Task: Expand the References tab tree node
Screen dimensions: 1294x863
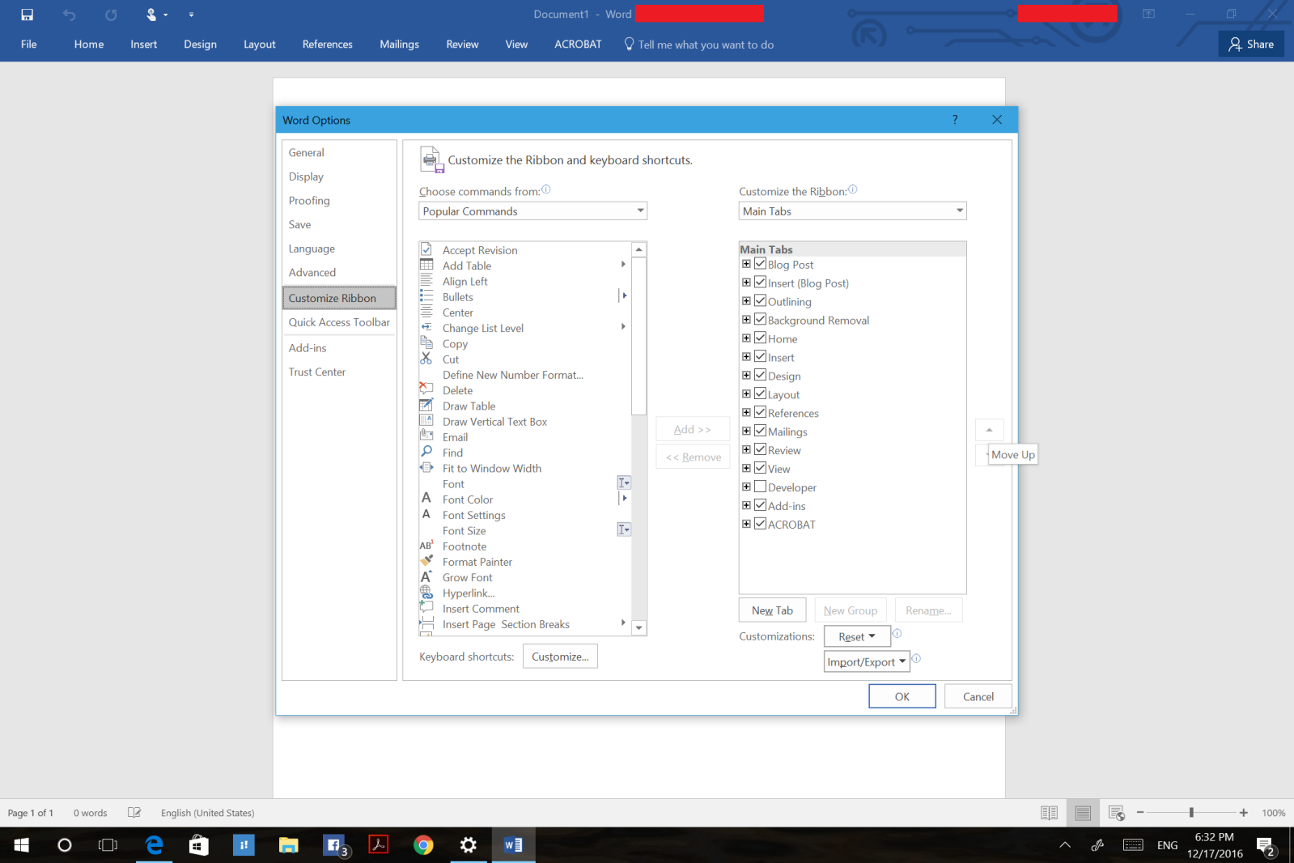Action: pyautogui.click(x=746, y=413)
